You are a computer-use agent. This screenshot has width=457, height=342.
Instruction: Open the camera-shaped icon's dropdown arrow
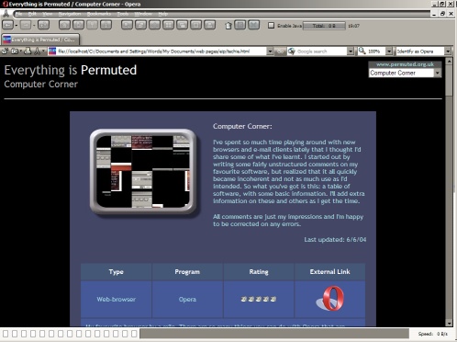[20, 51]
